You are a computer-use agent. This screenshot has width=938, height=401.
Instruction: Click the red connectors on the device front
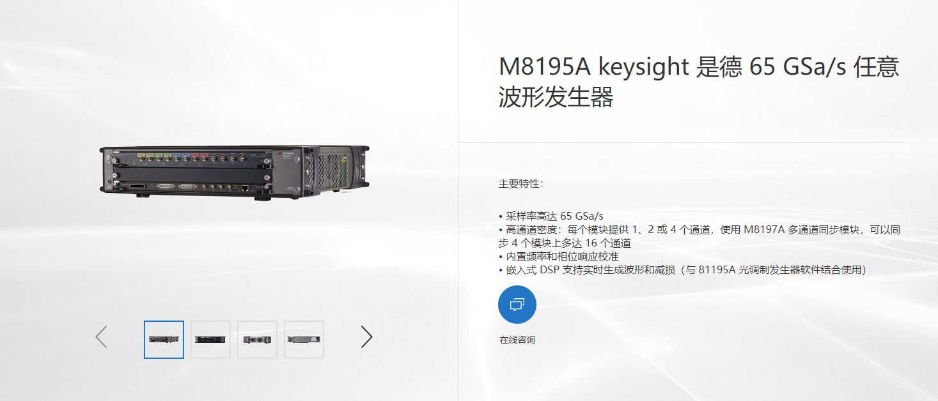tap(200, 156)
